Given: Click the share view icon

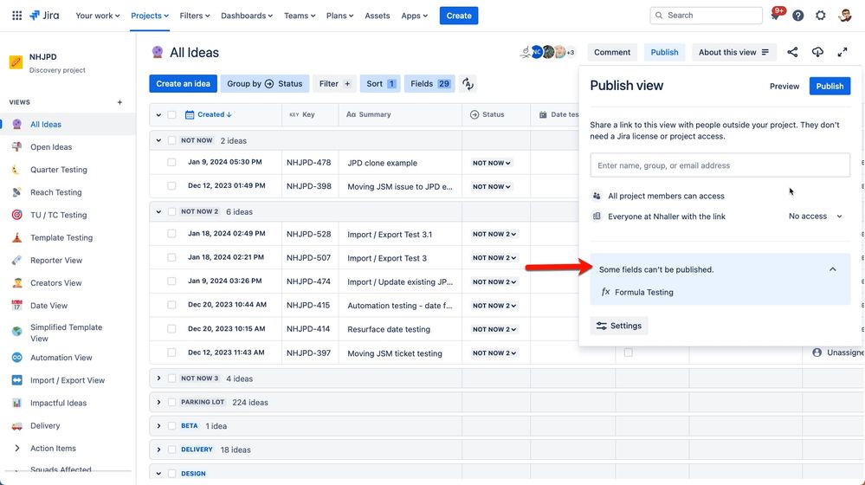Looking at the screenshot, I should [792, 53].
